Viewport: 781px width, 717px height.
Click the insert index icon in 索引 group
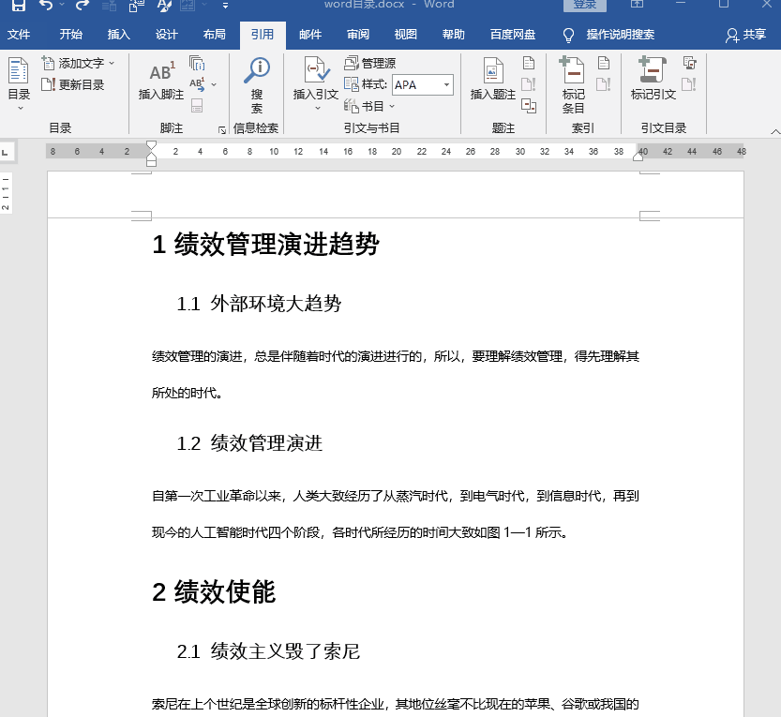603,62
